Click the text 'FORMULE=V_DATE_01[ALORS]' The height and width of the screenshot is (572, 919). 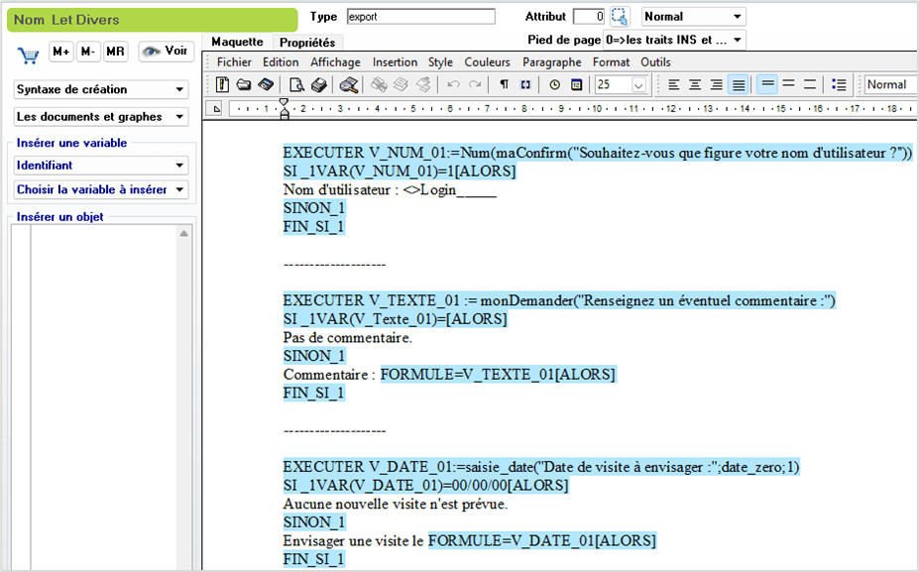pos(542,541)
